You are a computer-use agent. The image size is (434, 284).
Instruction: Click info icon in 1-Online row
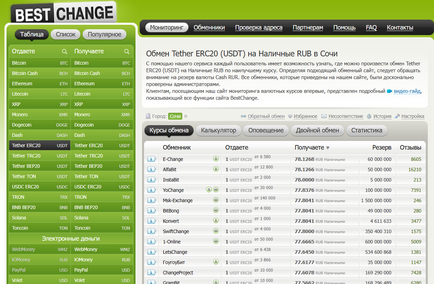click(152, 241)
